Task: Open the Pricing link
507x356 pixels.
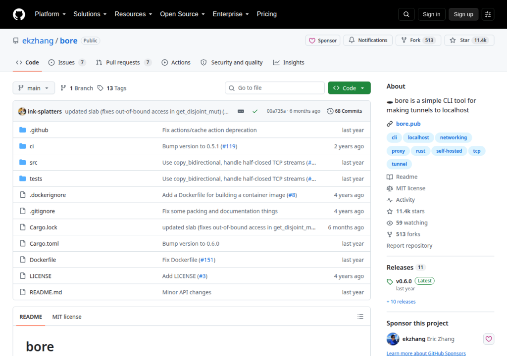Action: click(x=267, y=14)
